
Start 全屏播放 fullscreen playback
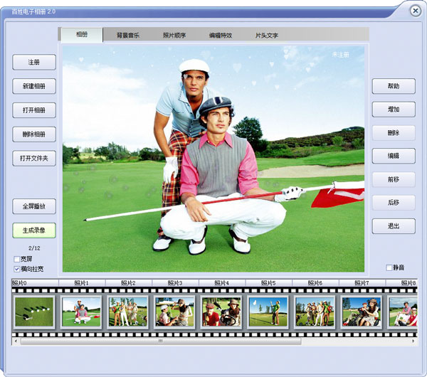[x=34, y=206]
